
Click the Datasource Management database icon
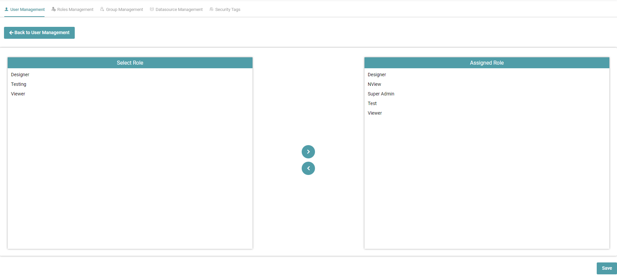(152, 9)
